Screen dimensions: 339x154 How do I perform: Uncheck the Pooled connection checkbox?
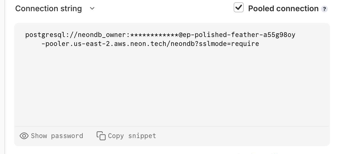tap(239, 7)
